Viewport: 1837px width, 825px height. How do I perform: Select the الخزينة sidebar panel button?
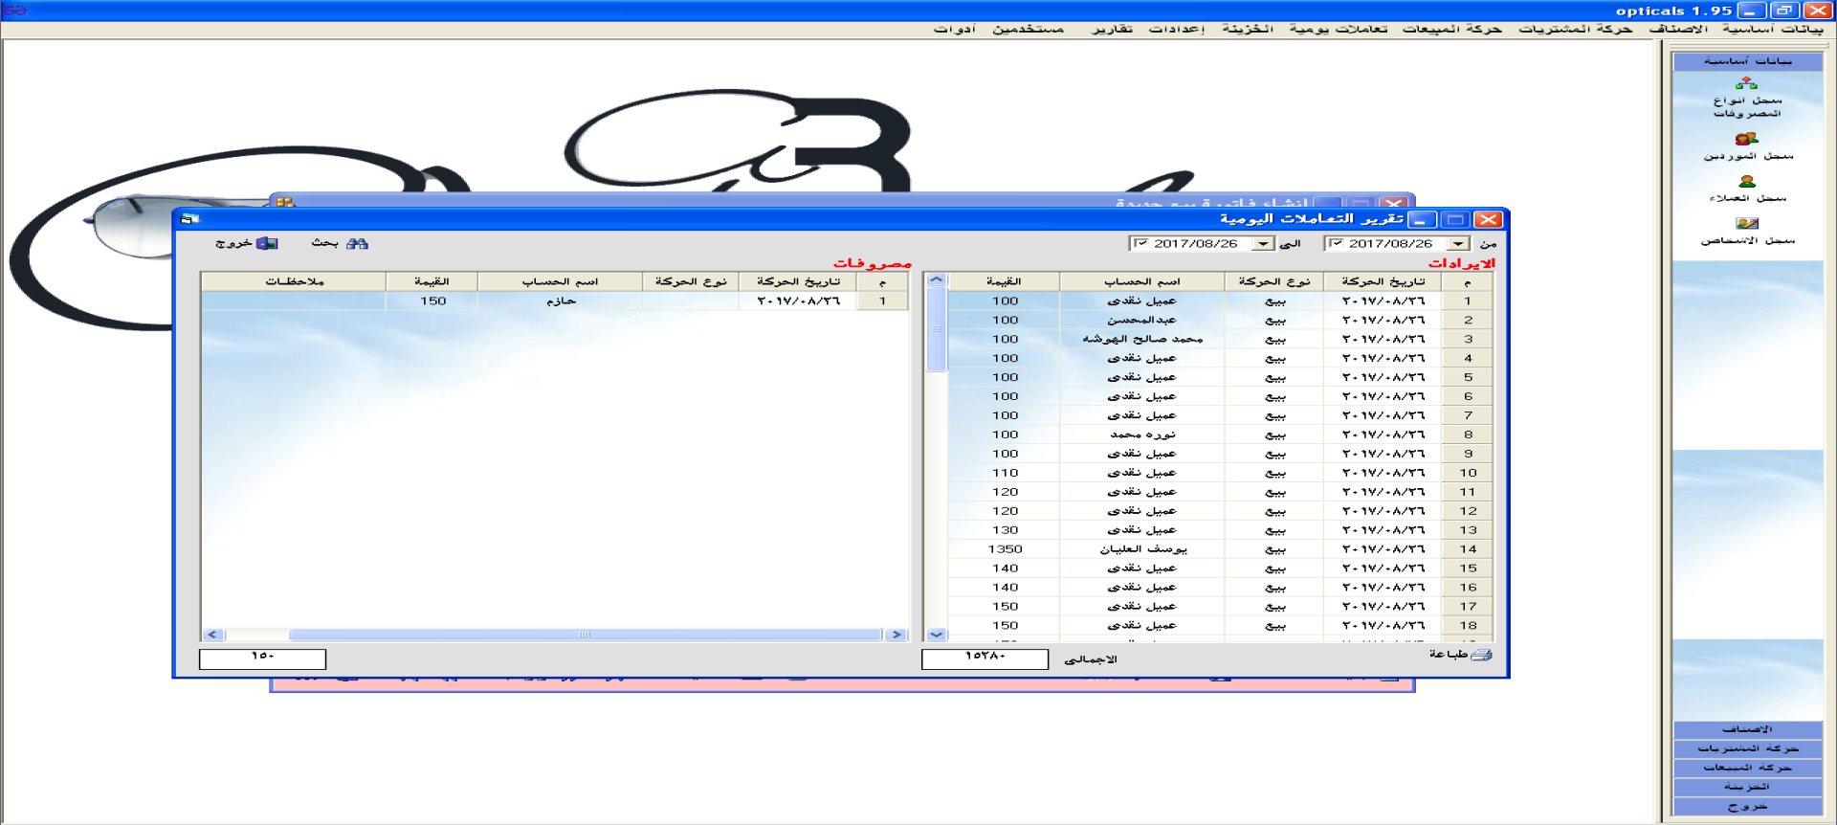[1747, 787]
